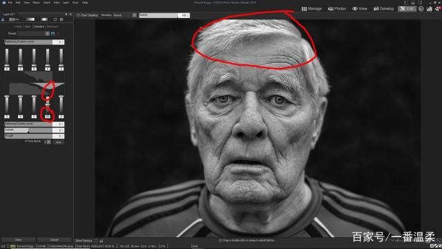Click the Auto button
Screen dimensions: 442x249
coord(58,142)
